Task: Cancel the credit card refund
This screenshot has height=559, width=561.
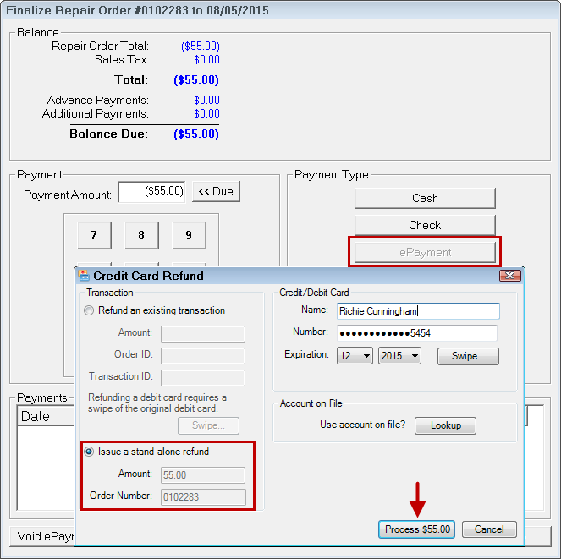Action: tap(489, 529)
